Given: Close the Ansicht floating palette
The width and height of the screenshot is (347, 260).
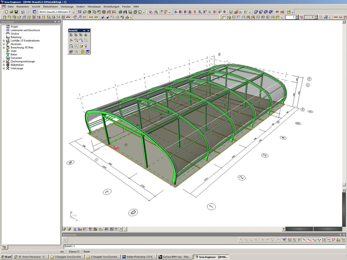Looking at the screenshot, I should click(x=88, y=31).
